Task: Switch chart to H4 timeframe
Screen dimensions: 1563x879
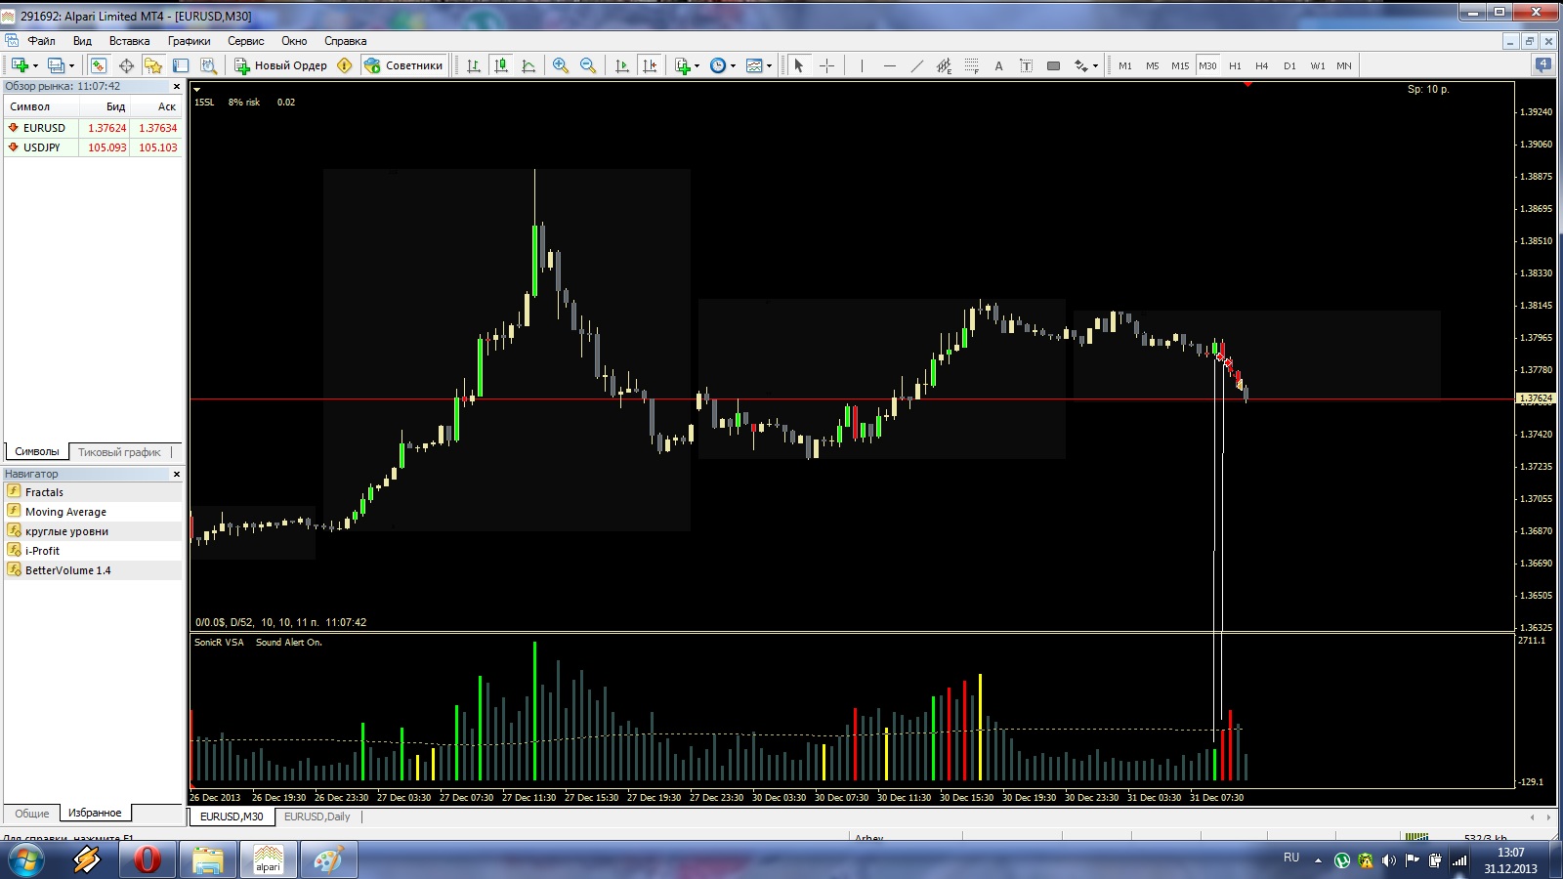Action: [1262, 65]
